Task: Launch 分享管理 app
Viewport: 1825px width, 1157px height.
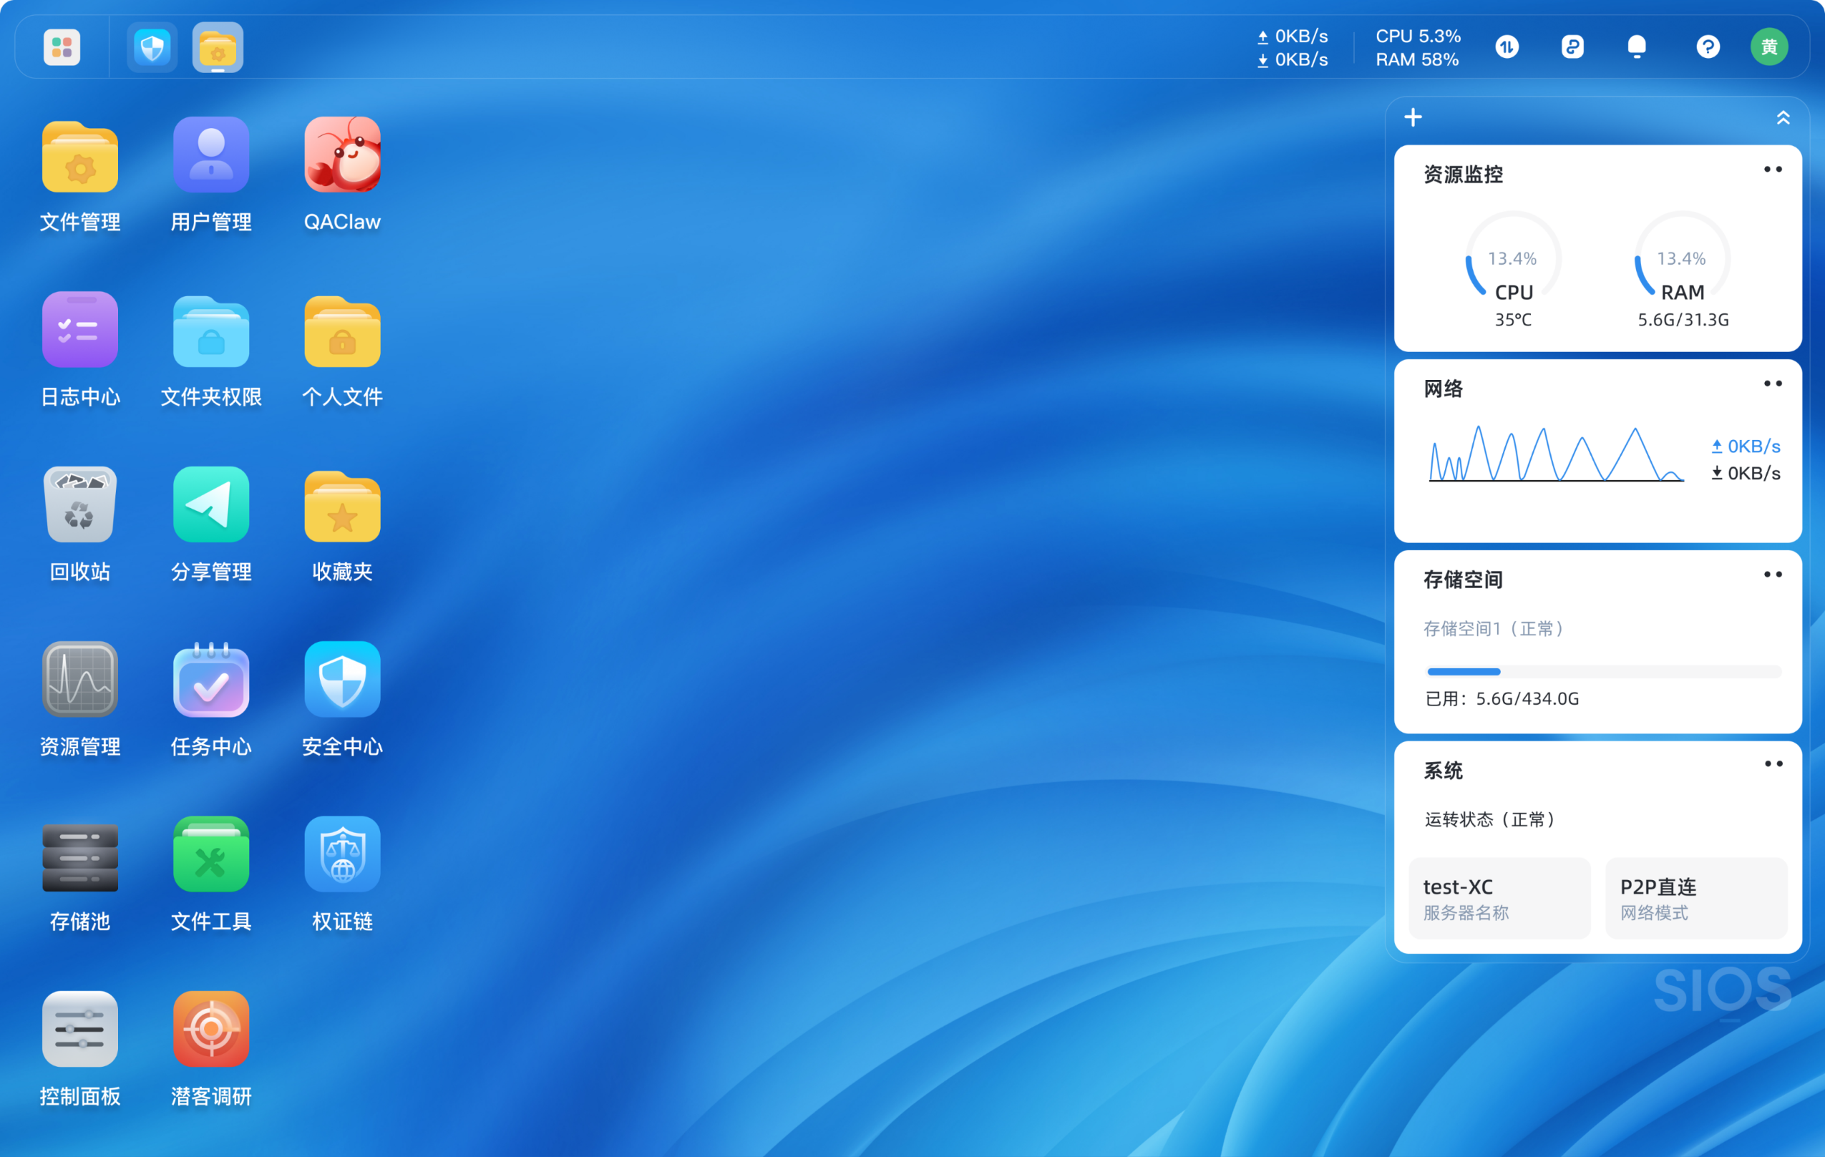Action: pyautogui.click(x=210, y=504)
